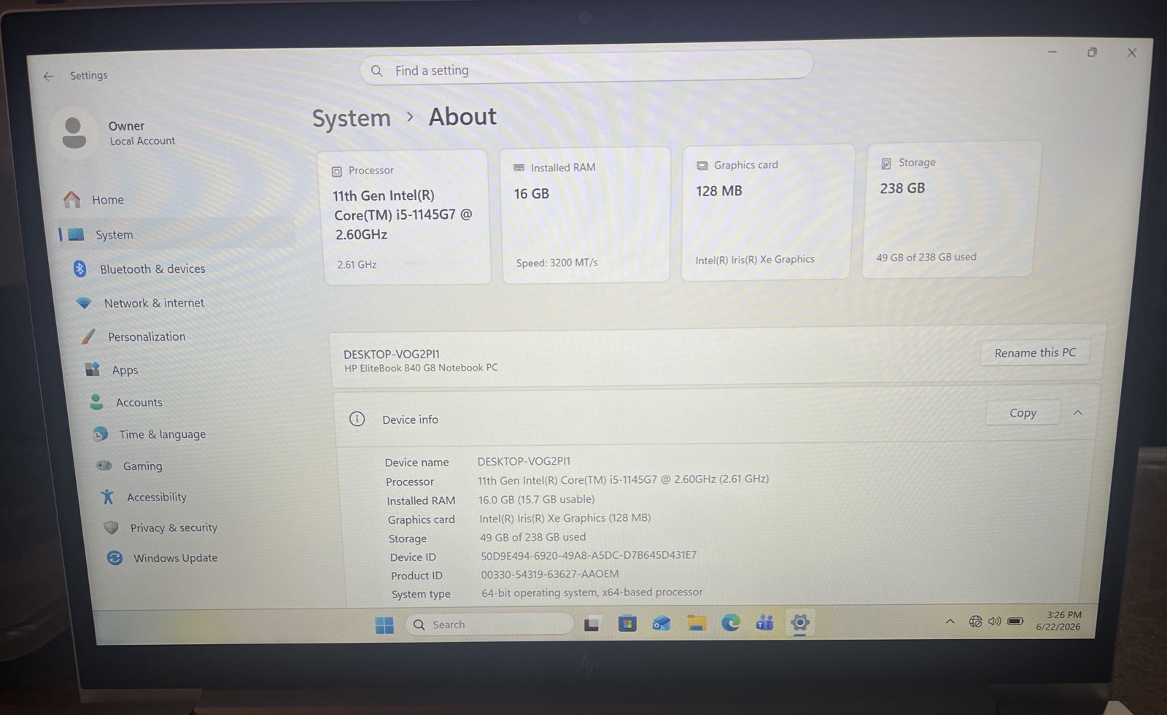Select the Device ID value text
Screen dimensions: 1167x715
coord(588,555)
